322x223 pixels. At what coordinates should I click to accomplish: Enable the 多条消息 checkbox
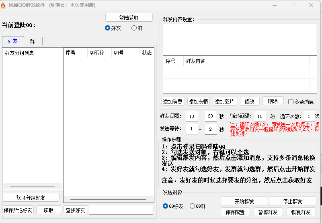click(x=291, y=102)
